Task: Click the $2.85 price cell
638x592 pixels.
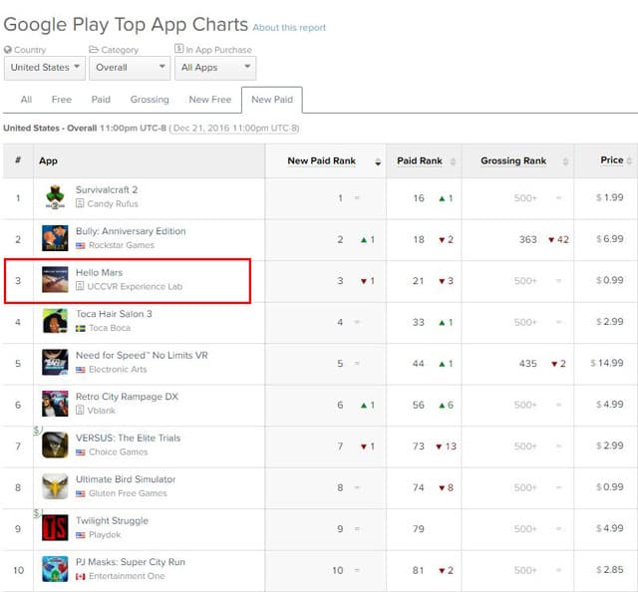Action: click(x=609, y=570)
